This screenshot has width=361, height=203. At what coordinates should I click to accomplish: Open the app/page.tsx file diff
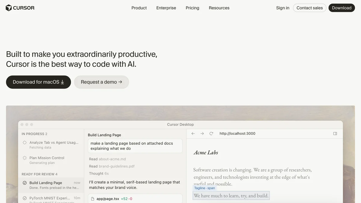click(135, 198)
